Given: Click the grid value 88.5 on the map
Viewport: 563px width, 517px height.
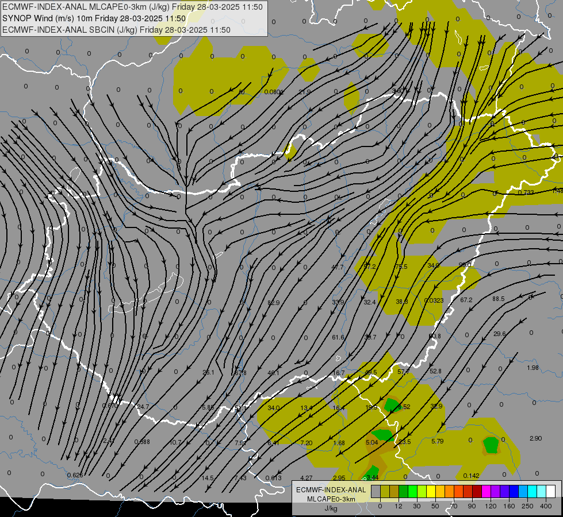Looking at the screenshot, I should point(499,299).
